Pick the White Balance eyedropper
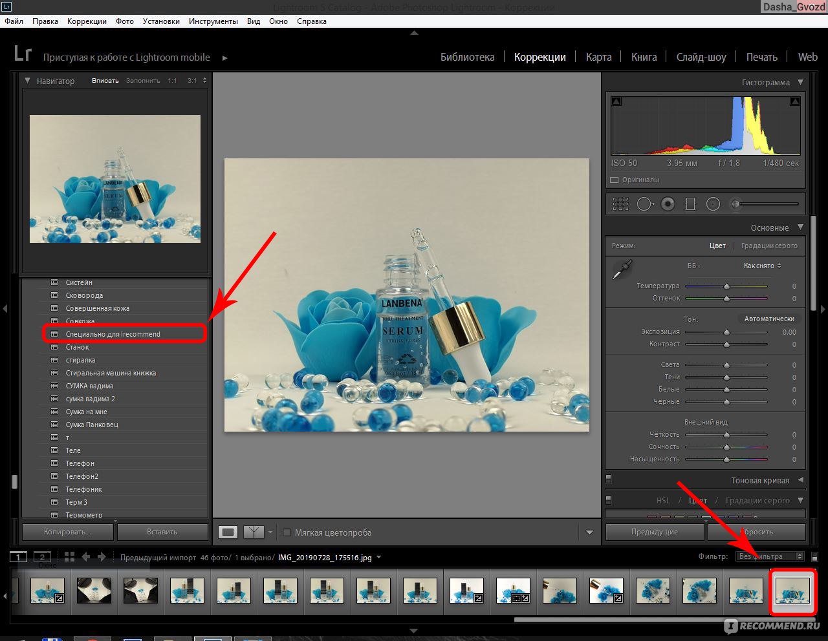The width and height of the screenshot is (828, 641). click(x=622, y=269)
